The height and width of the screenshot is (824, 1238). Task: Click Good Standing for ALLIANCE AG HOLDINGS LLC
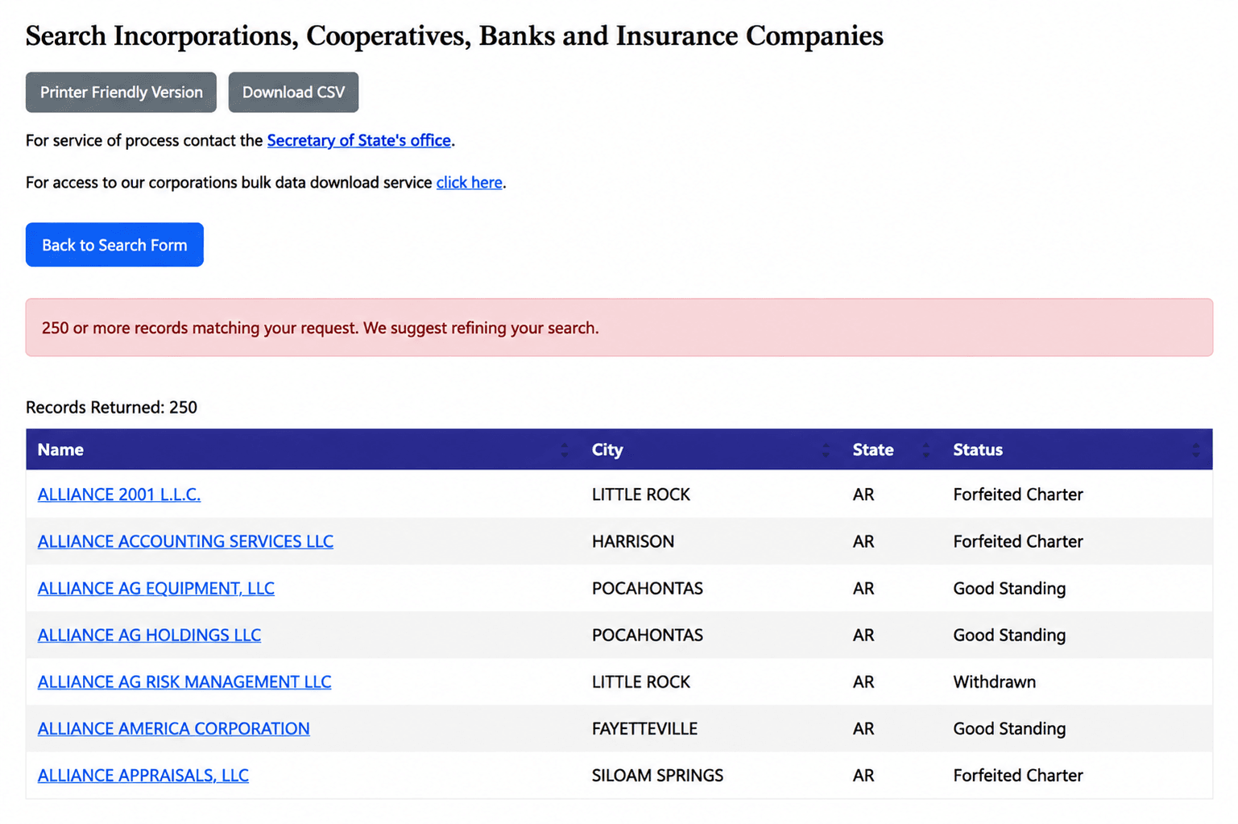coord(1009,635)
